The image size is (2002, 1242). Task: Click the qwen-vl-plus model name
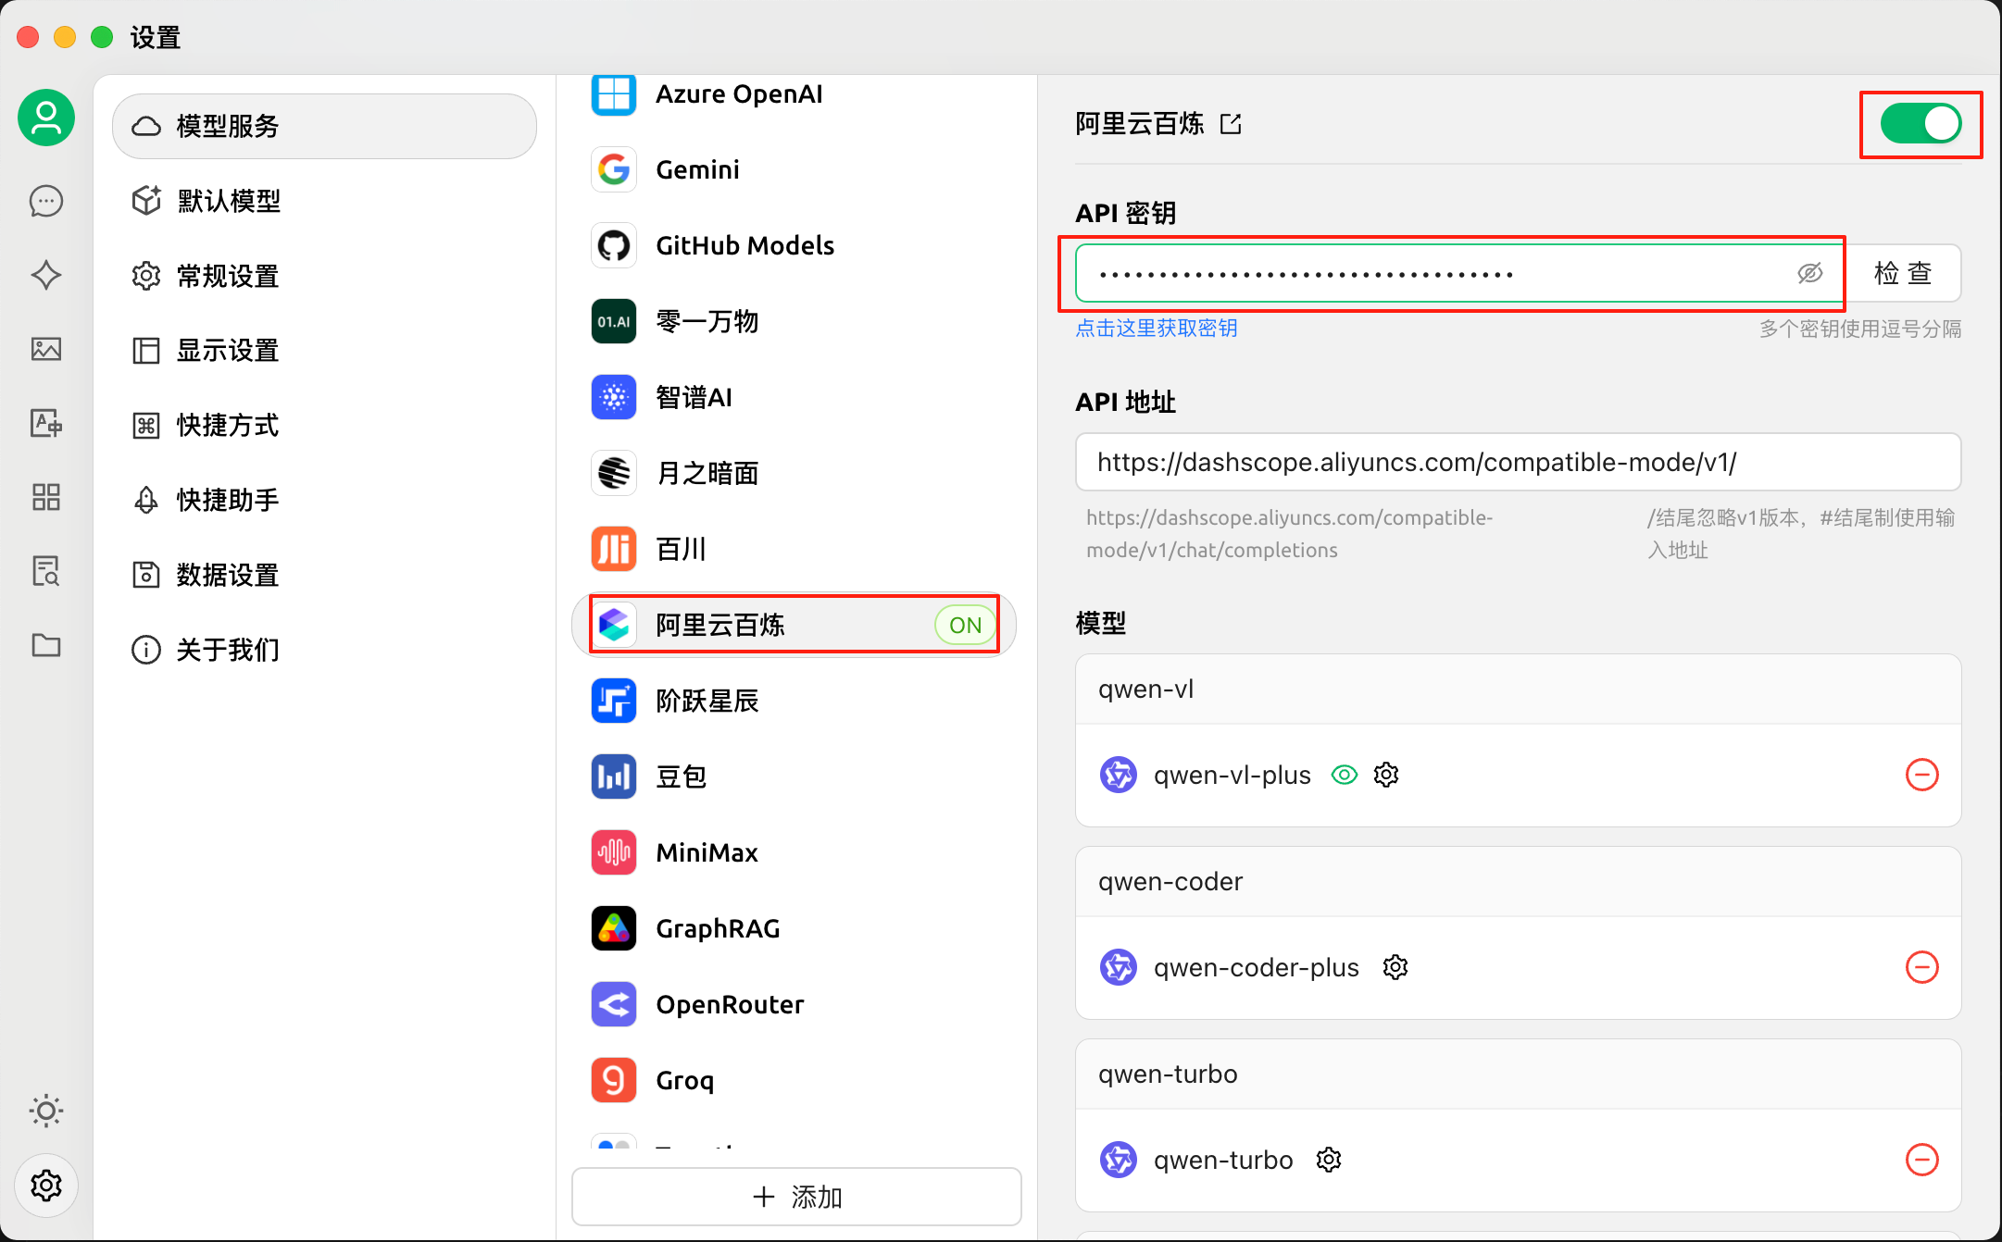click(1232, 775)
